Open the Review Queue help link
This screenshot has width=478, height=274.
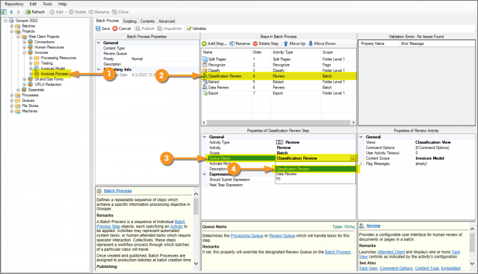pyautogui.click(x=282, y=236)
